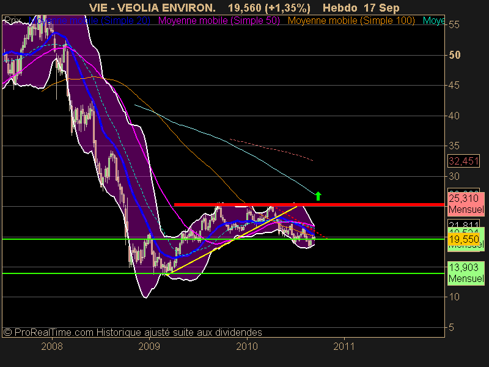
Task: Click the 2011 time axis label
Action: (344, 346)
